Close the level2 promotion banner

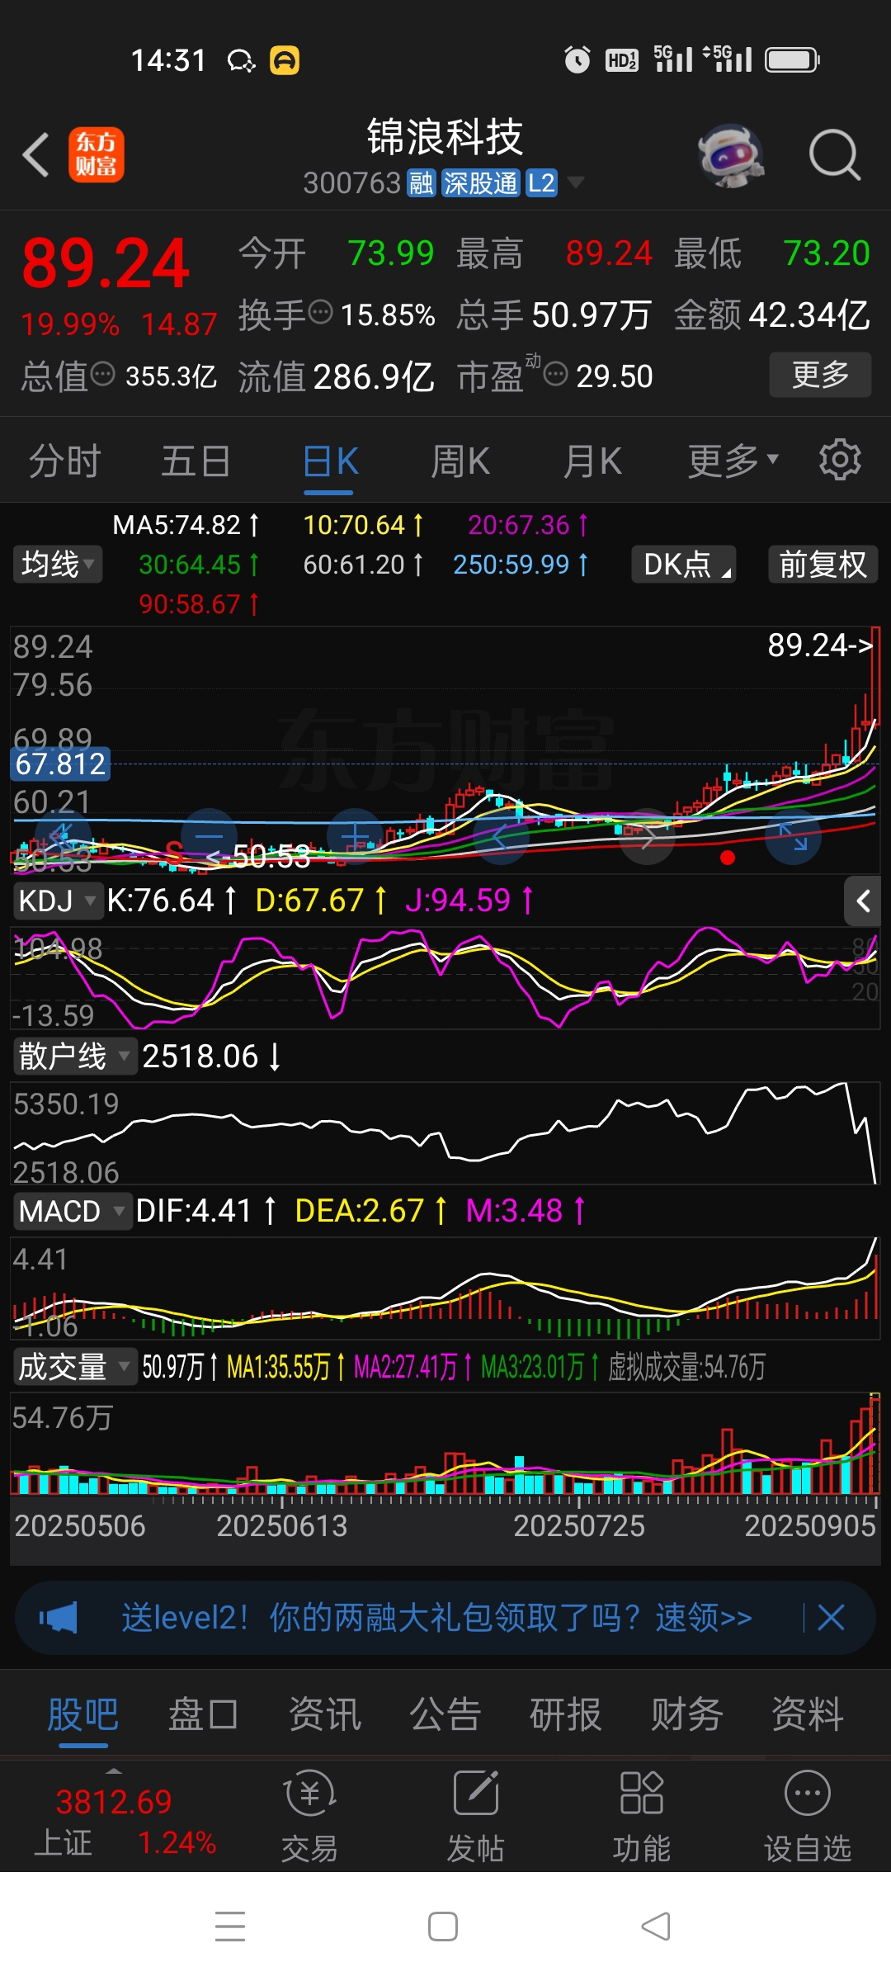(x=831, y=1618)
